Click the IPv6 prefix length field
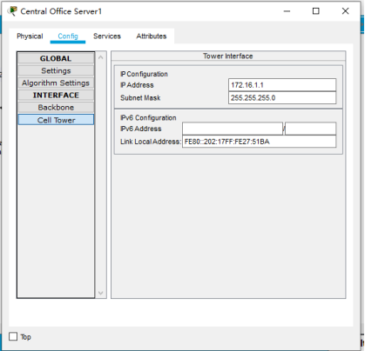Image resolution: width=365 pixels, height=351 pixels. pos(310,129)
